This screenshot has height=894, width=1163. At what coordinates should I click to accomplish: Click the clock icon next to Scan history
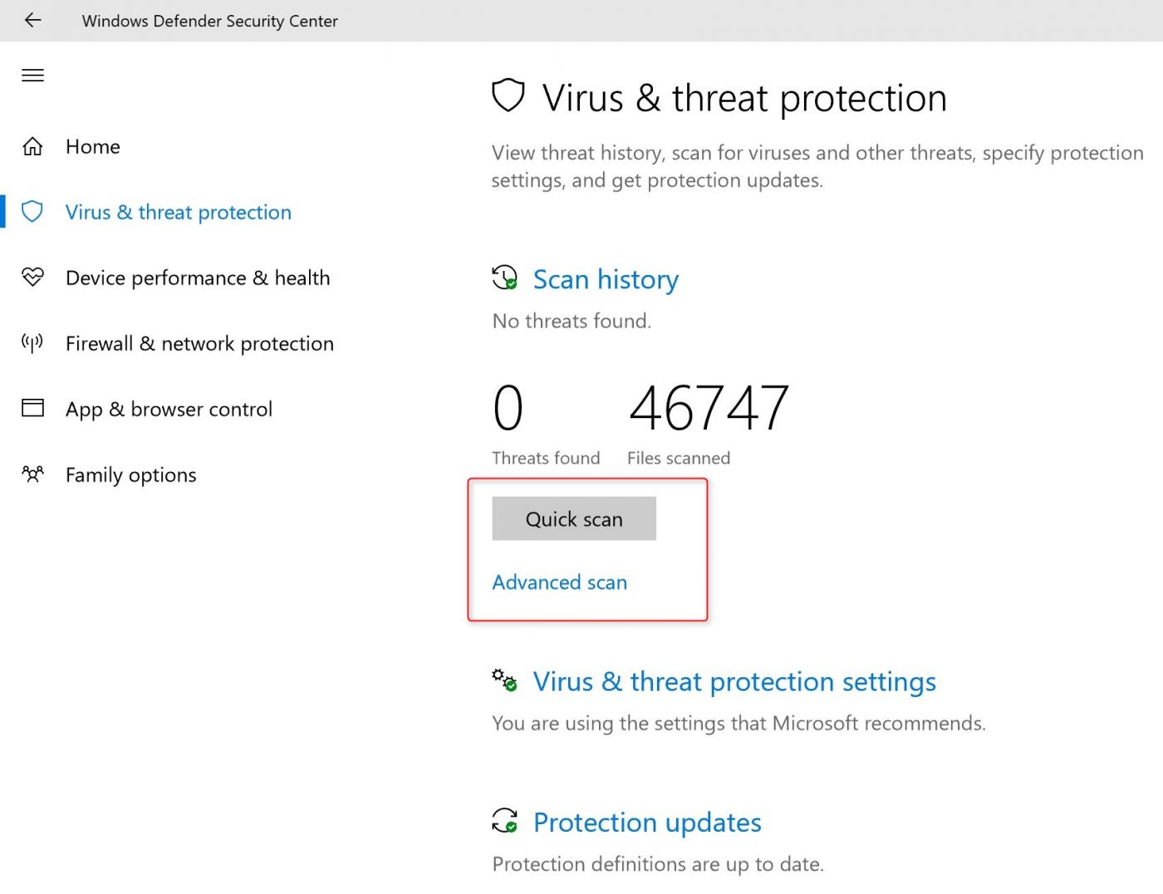(x=503, y=278)
